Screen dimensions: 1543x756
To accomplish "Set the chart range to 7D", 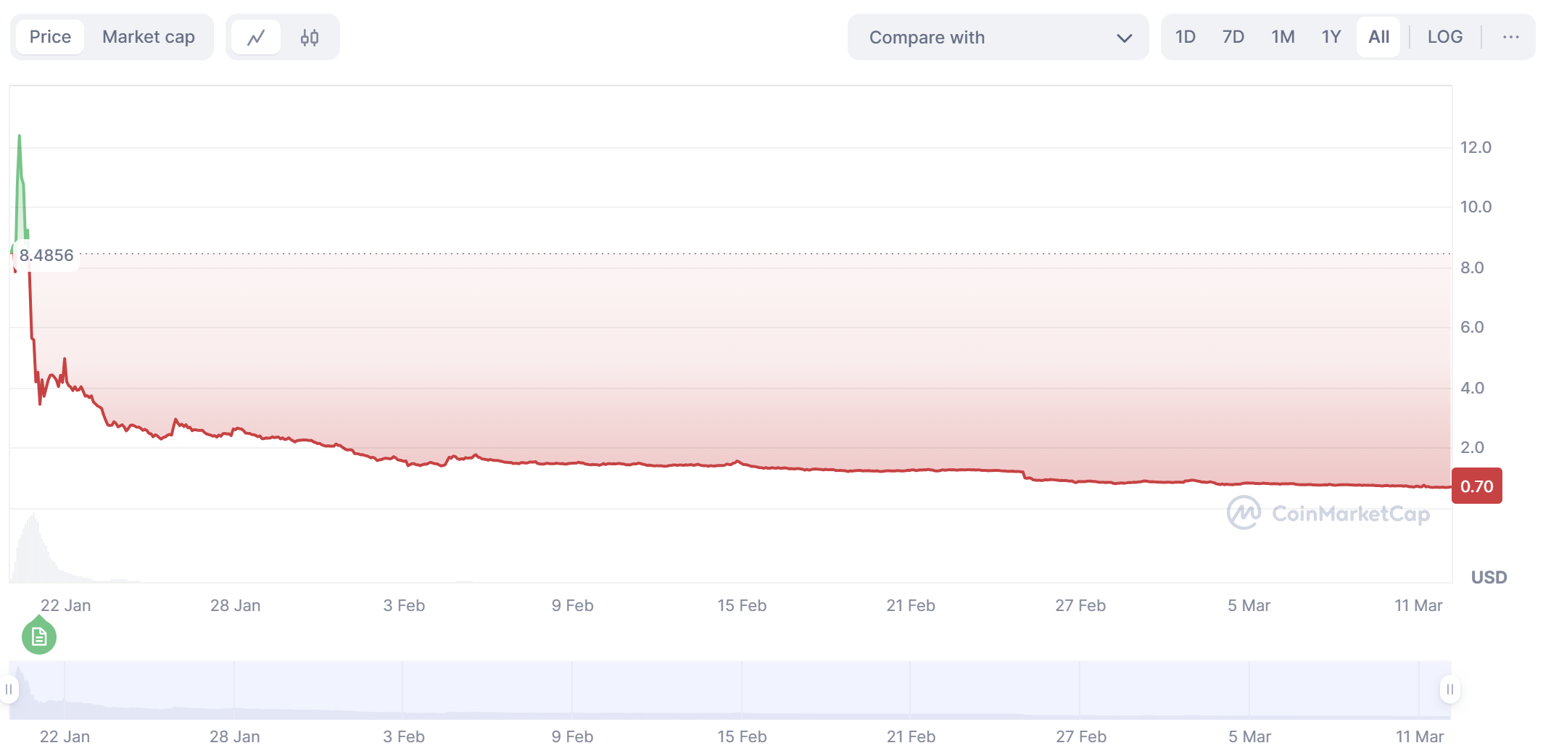I will click(x=1233, y=37).
